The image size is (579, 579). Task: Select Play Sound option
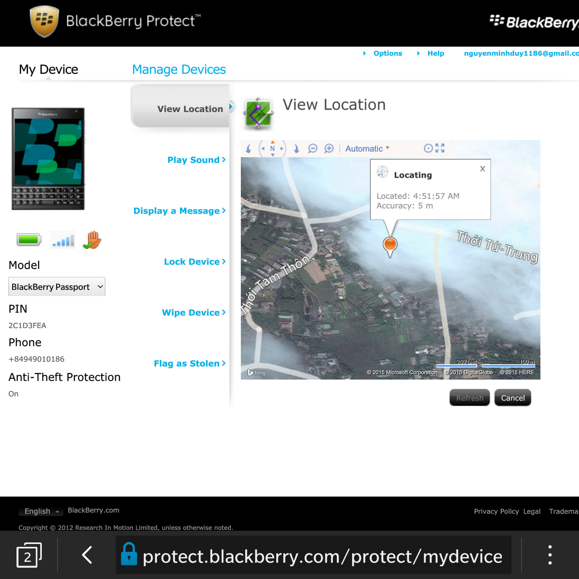pyautogui.click(x=197, y=160)
